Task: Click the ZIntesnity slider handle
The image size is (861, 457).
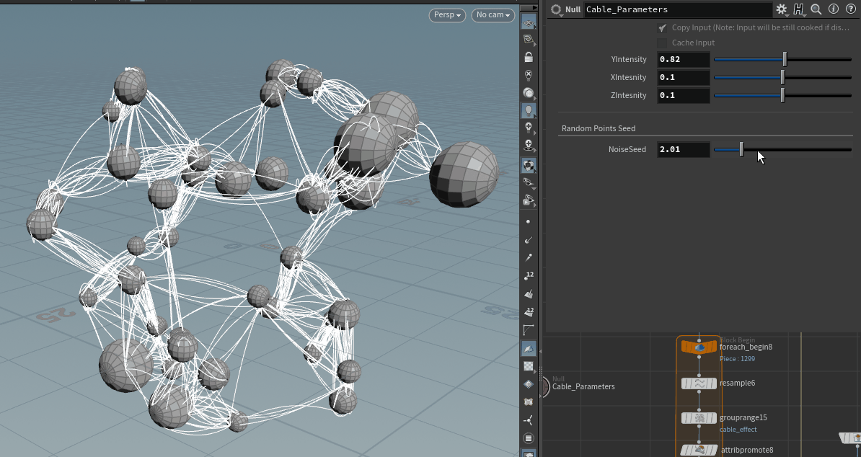Action: tap(782, 95)
